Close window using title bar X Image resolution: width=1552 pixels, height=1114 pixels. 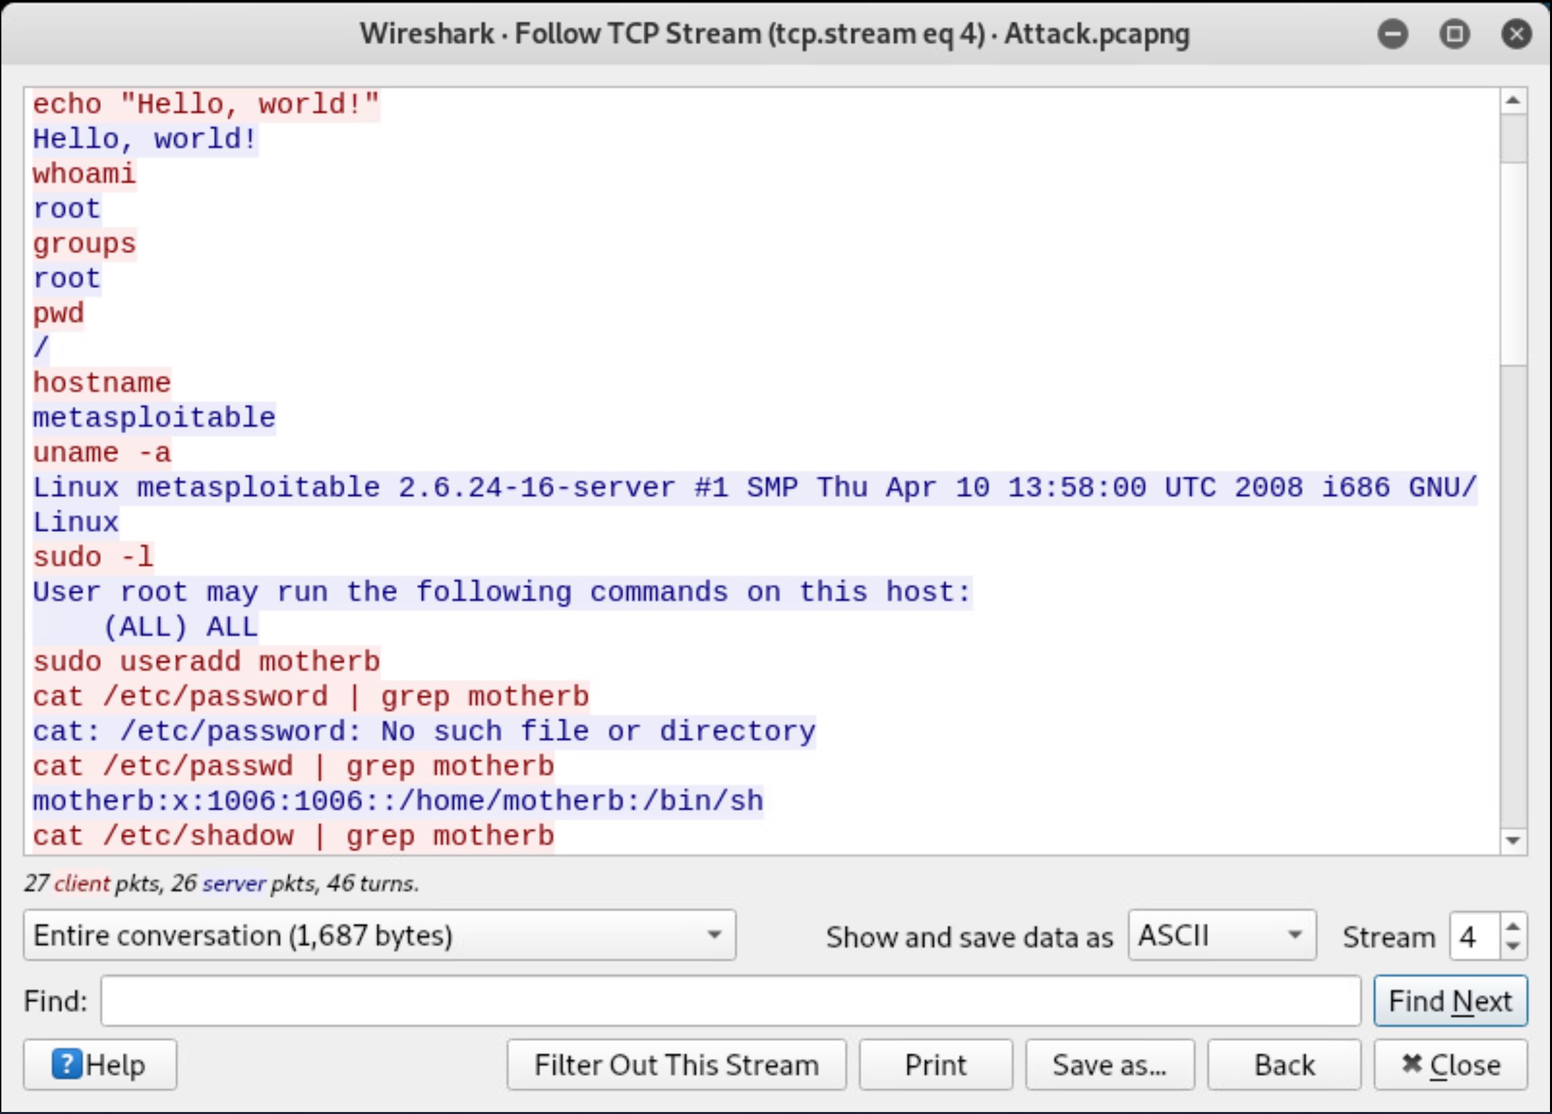tap(1516, 33)
